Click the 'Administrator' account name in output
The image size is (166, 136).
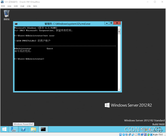(x=23, y=49)
